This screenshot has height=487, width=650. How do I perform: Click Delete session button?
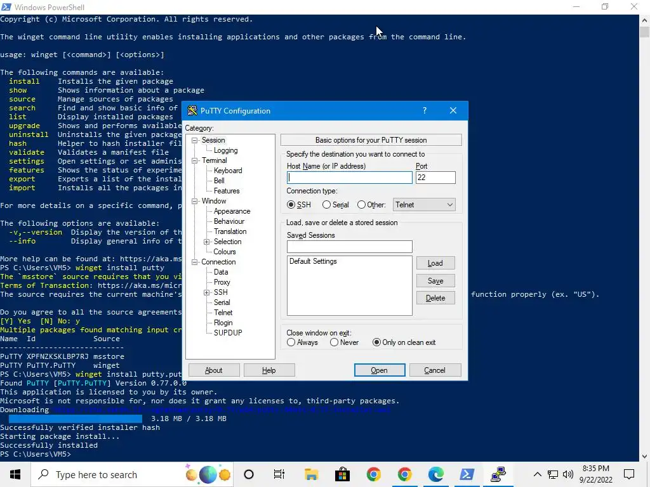435,298
